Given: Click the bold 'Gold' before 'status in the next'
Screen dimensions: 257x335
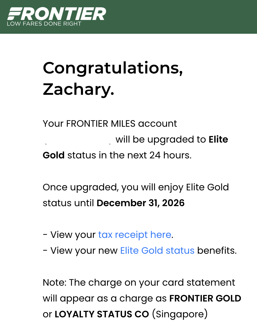Looking at the screenshot, I should (54, 155).
